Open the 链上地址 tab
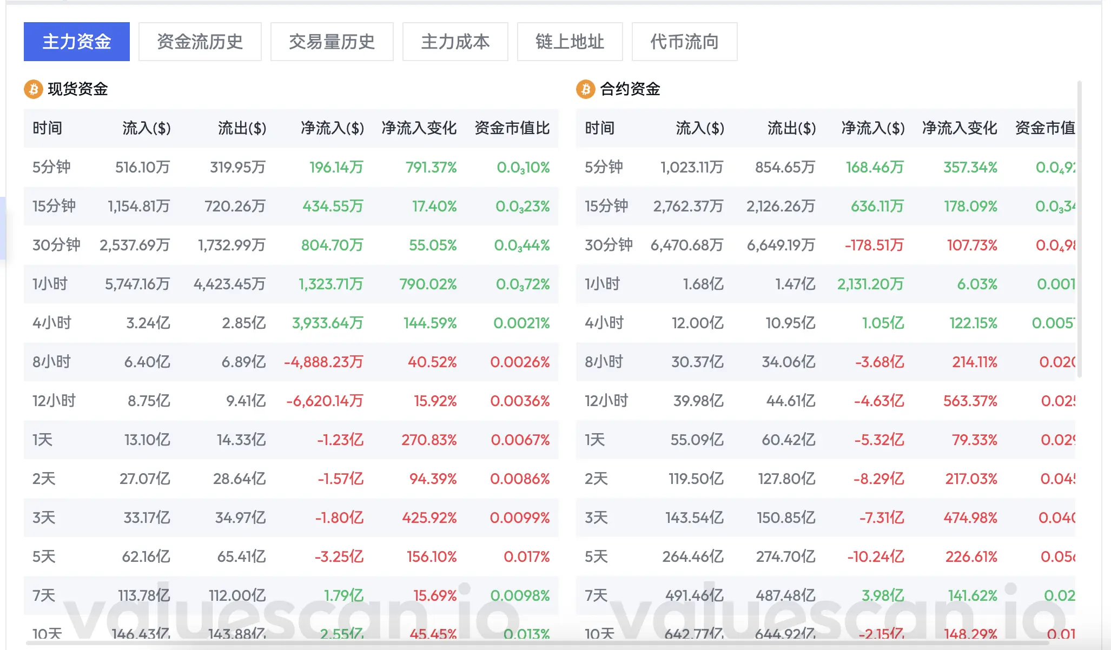 click(x=570, y=42)
